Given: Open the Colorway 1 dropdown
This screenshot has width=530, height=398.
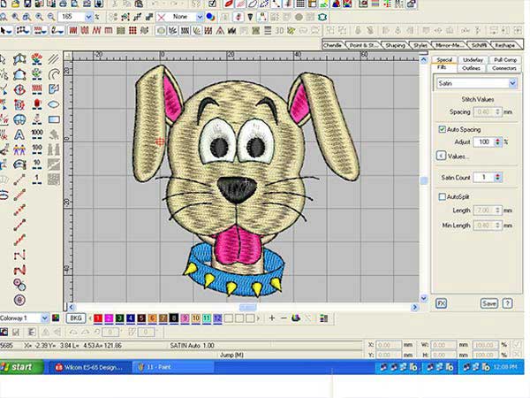Looking at the screenshot, I should click(x=46, y=318).
